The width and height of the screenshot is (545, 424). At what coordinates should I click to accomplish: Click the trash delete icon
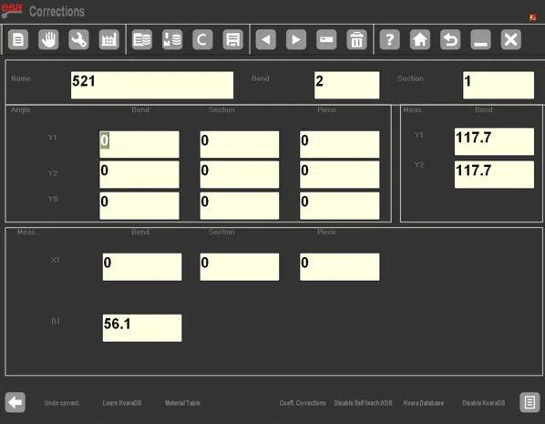click(356, 39)
